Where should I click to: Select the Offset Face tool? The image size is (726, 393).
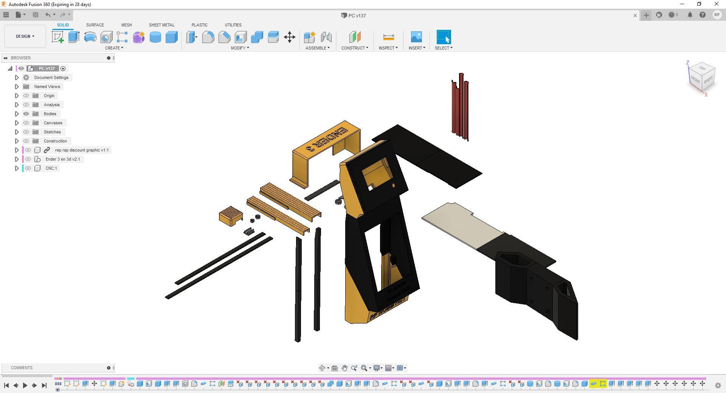(273, 37)
